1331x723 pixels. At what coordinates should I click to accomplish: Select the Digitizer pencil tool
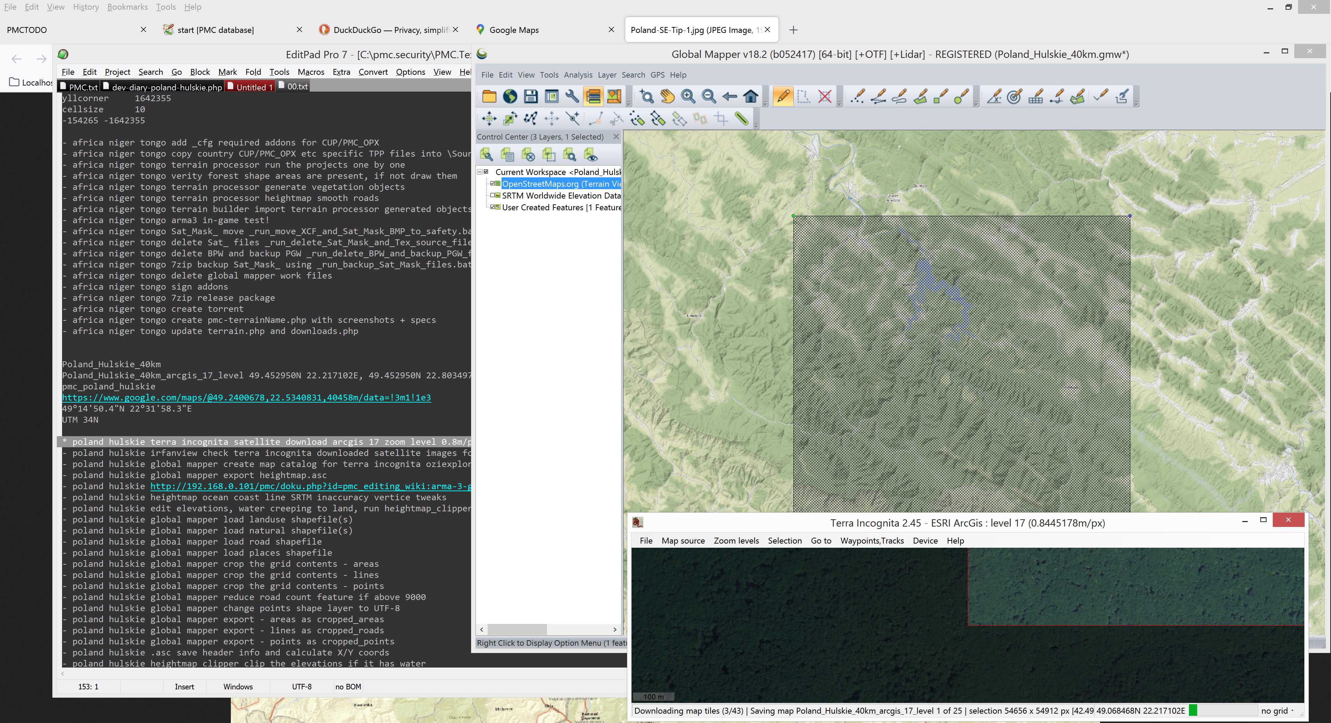pos(783,97)
